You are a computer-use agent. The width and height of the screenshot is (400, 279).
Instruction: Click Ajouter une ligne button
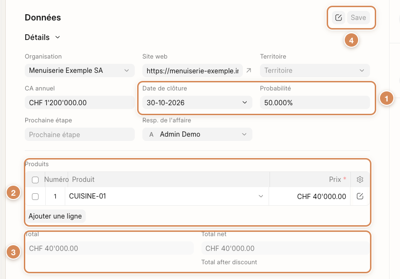pyautogui.click(x=55, y=216)
